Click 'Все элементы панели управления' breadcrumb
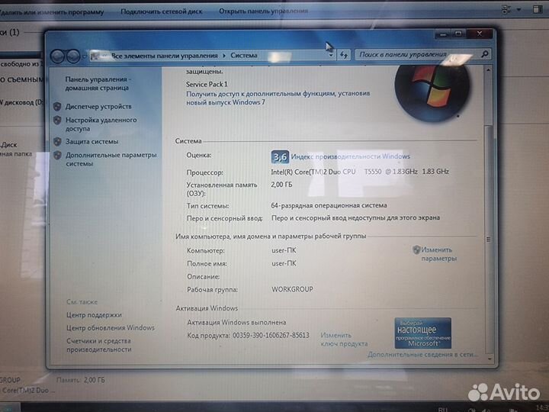The width and height of the screenshot is (549, 412). [165, 56]
